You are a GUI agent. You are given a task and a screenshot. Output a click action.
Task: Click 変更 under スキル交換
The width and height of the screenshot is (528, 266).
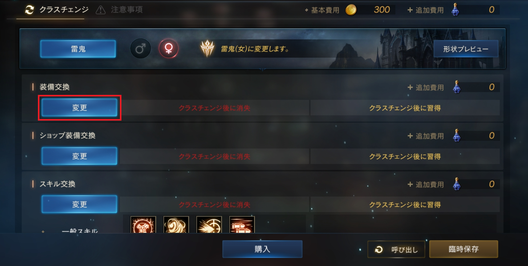point(80,204)
